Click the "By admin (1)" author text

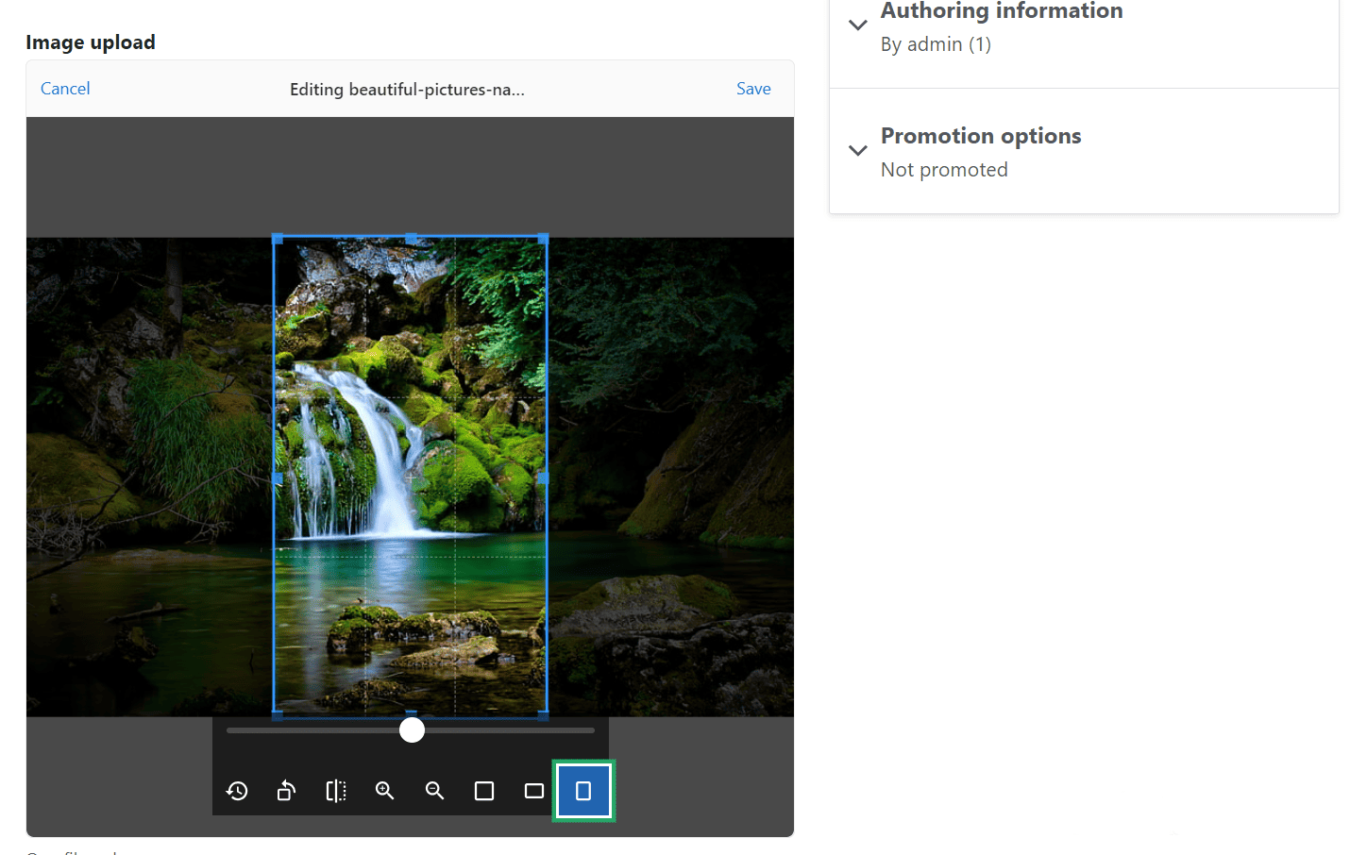tap(936, 43)
